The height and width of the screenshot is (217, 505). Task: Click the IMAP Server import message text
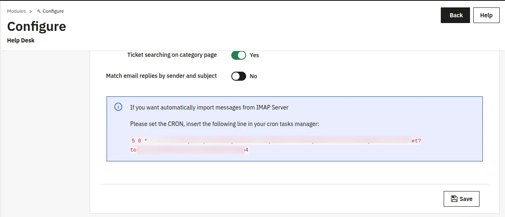209,107
